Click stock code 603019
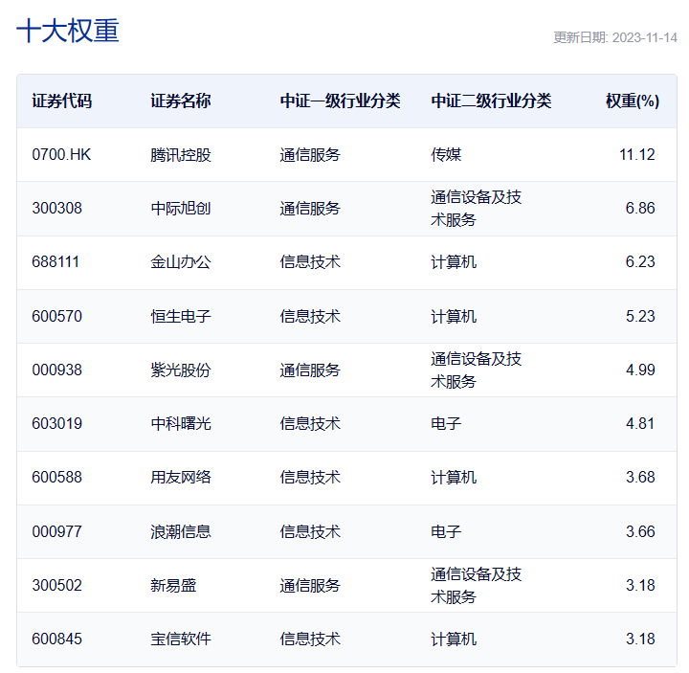The image size is (689, 673). click(56, 423)
